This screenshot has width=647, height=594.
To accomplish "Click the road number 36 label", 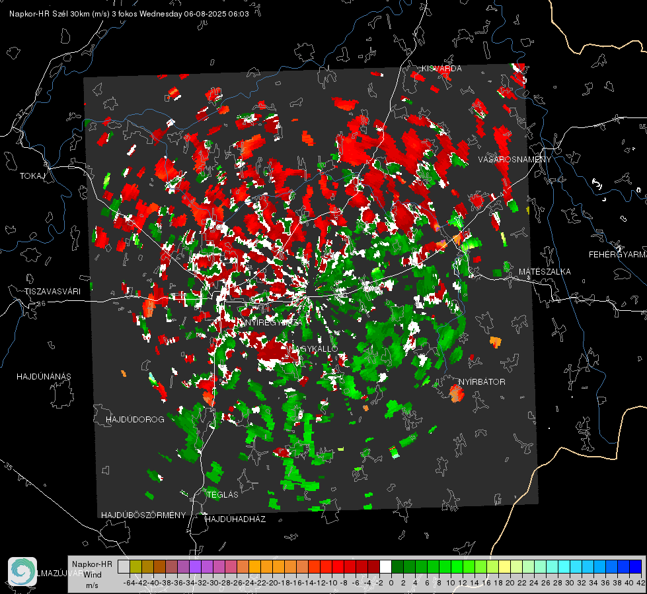I will pyautogui.click(x=41, y=304).
